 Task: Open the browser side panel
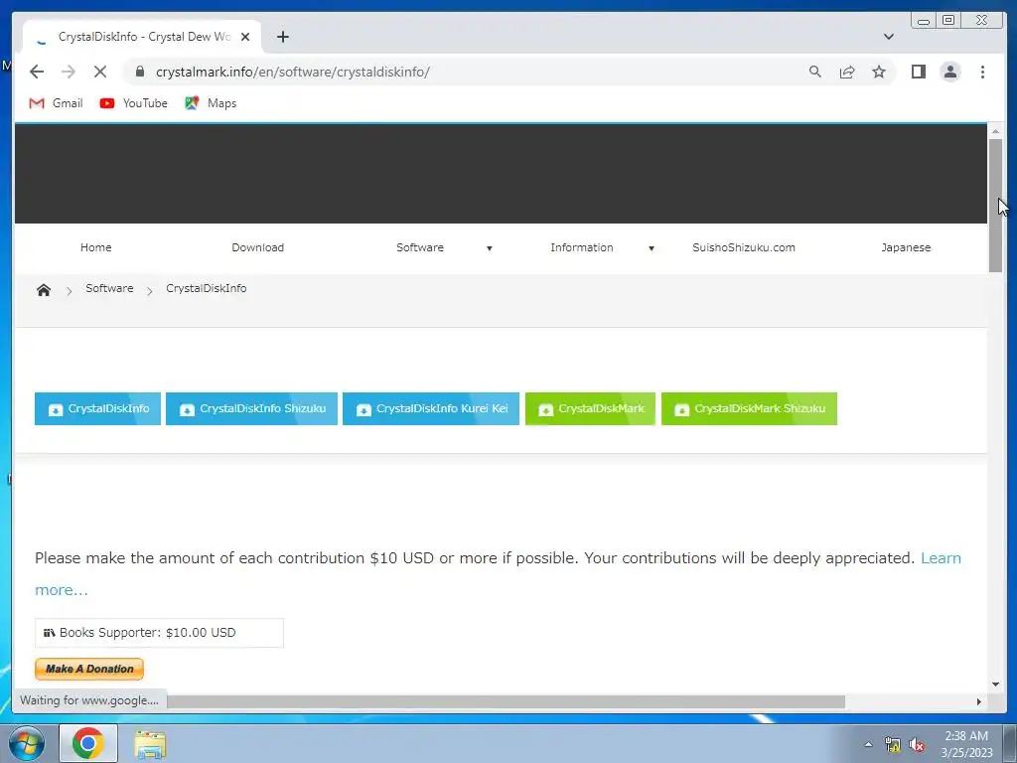(919, 72)
